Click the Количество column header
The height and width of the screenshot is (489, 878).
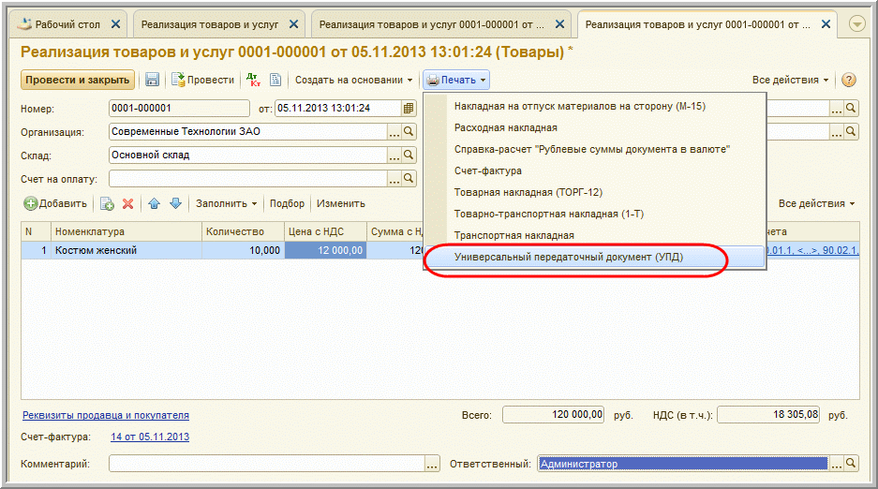click(243, 231)
